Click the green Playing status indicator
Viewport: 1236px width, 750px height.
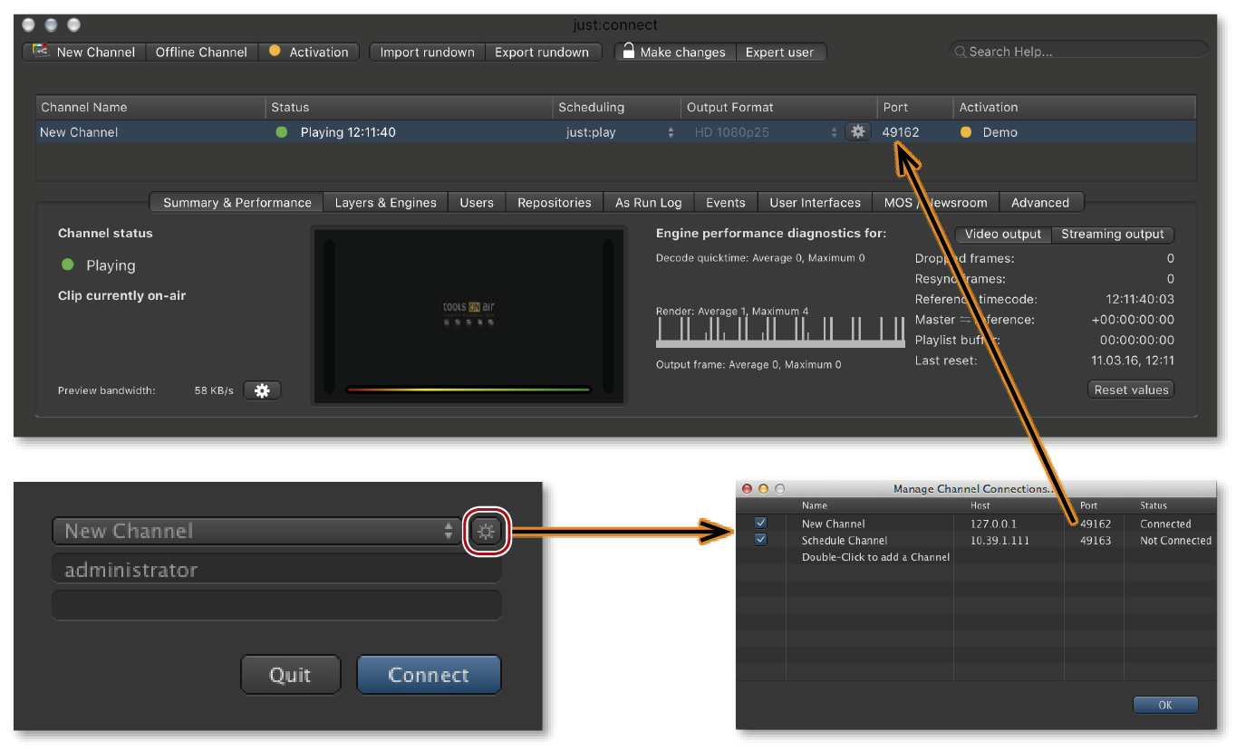(67, 265)
